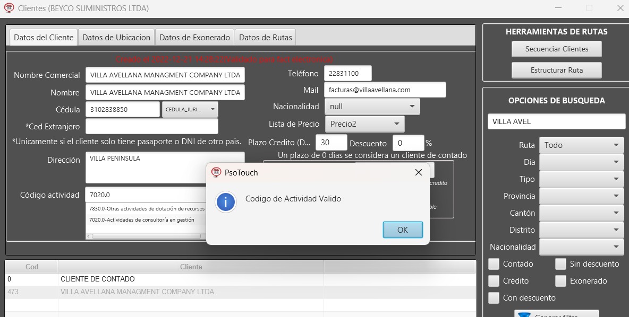
Task: Check the Exonerado filter option
Action: click(560, 281)
